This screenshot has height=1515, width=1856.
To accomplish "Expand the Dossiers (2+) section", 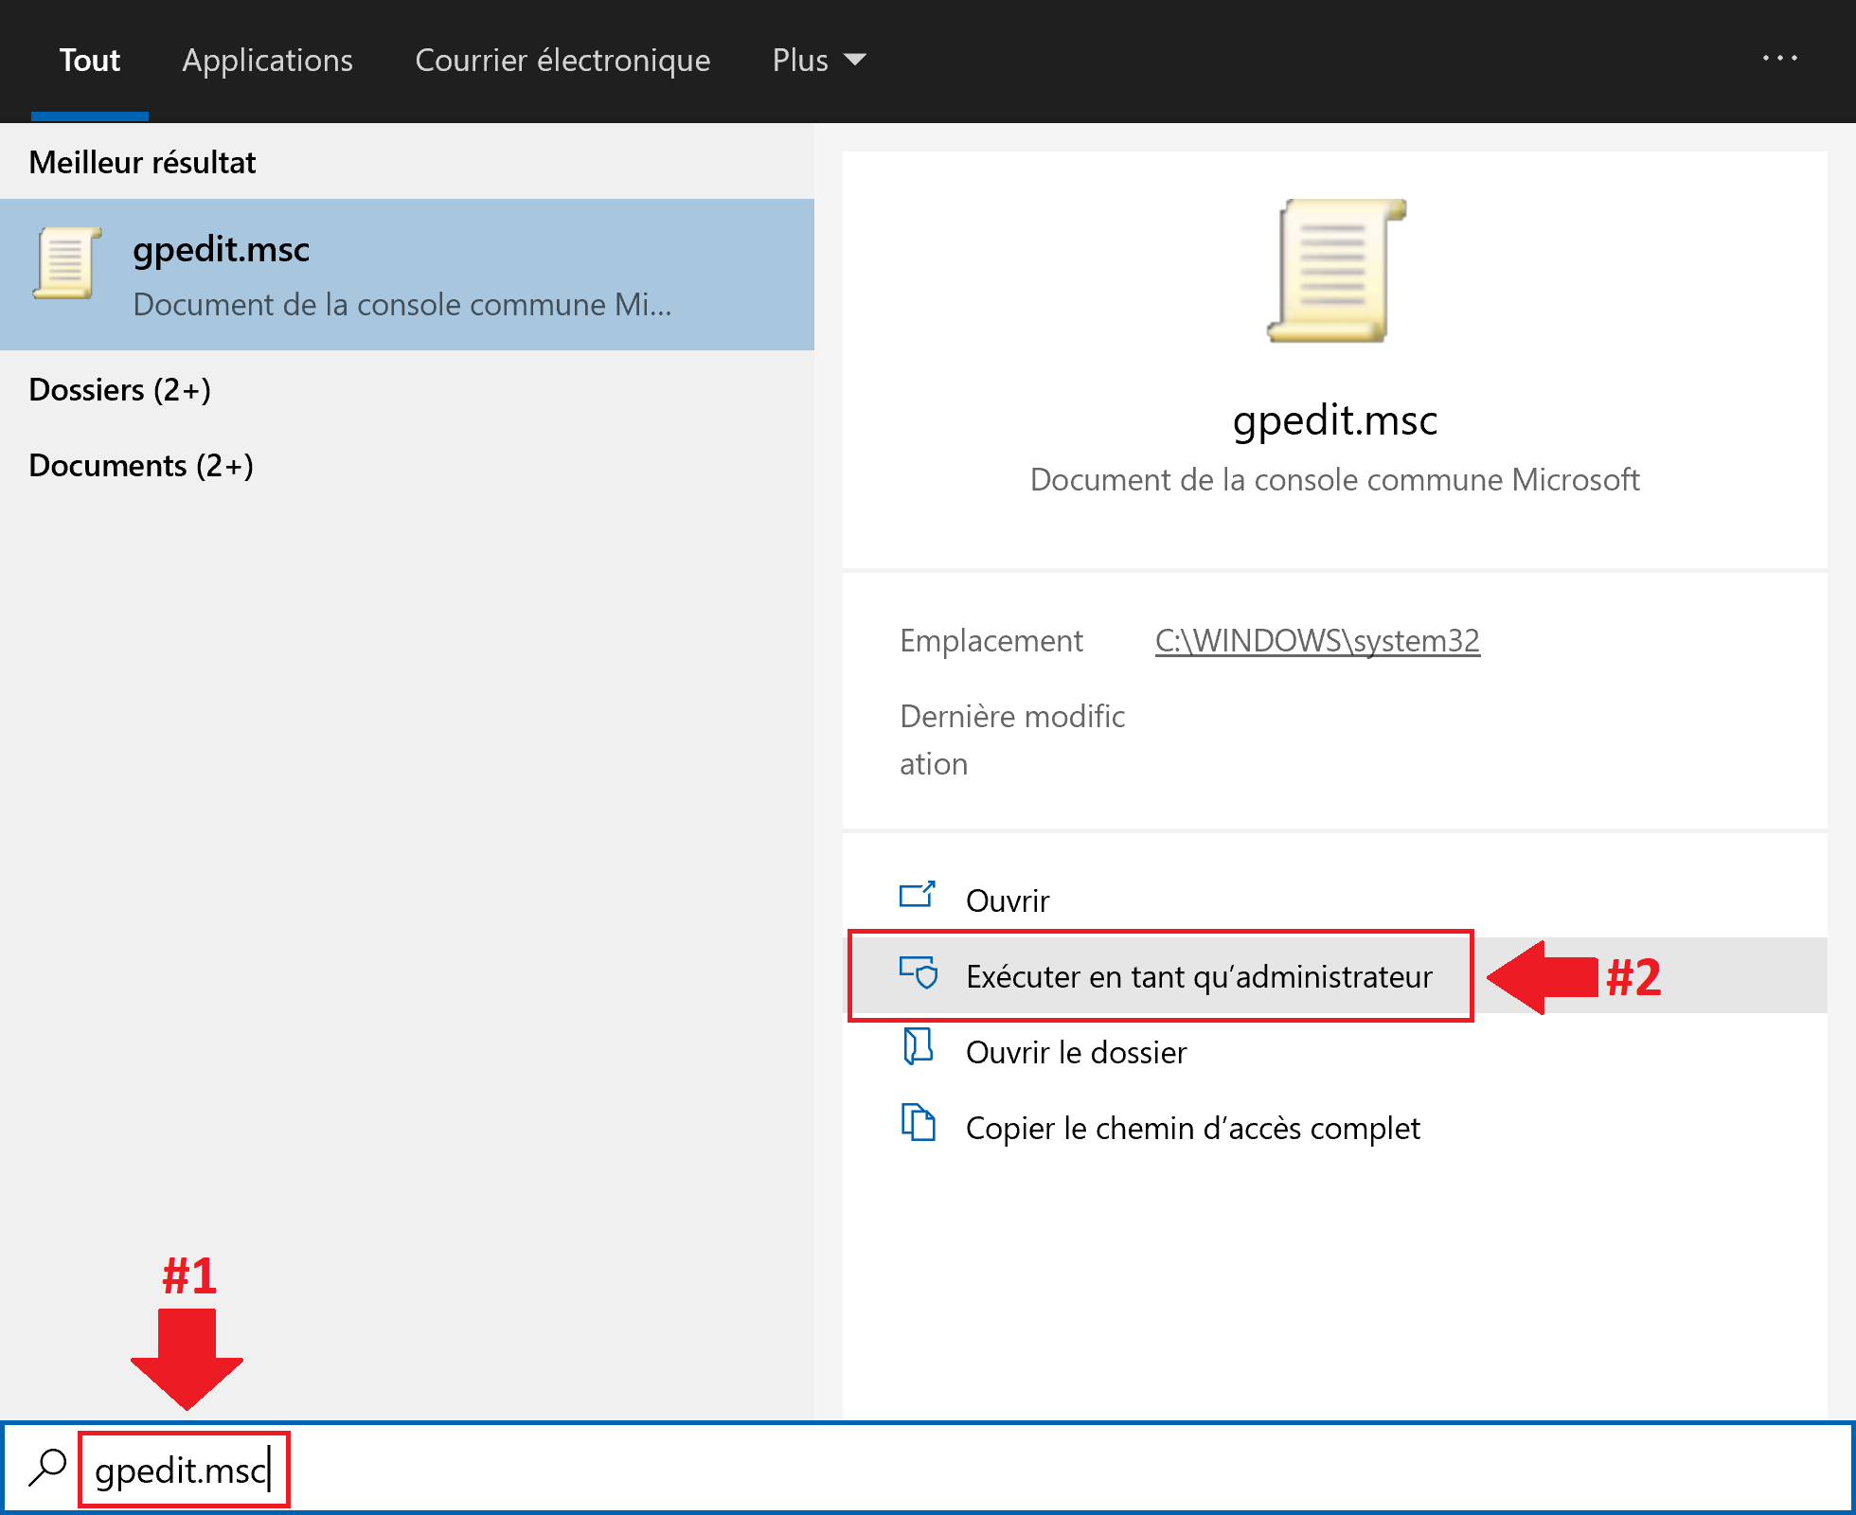I will coord(120,390).
